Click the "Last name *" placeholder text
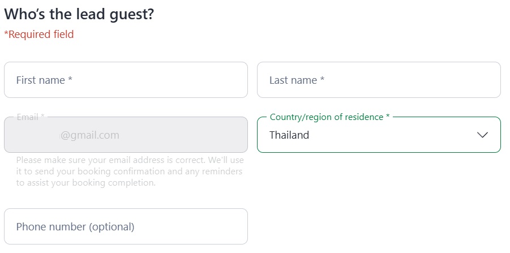This screenshot has width=510, height=253. coord(297,80)
